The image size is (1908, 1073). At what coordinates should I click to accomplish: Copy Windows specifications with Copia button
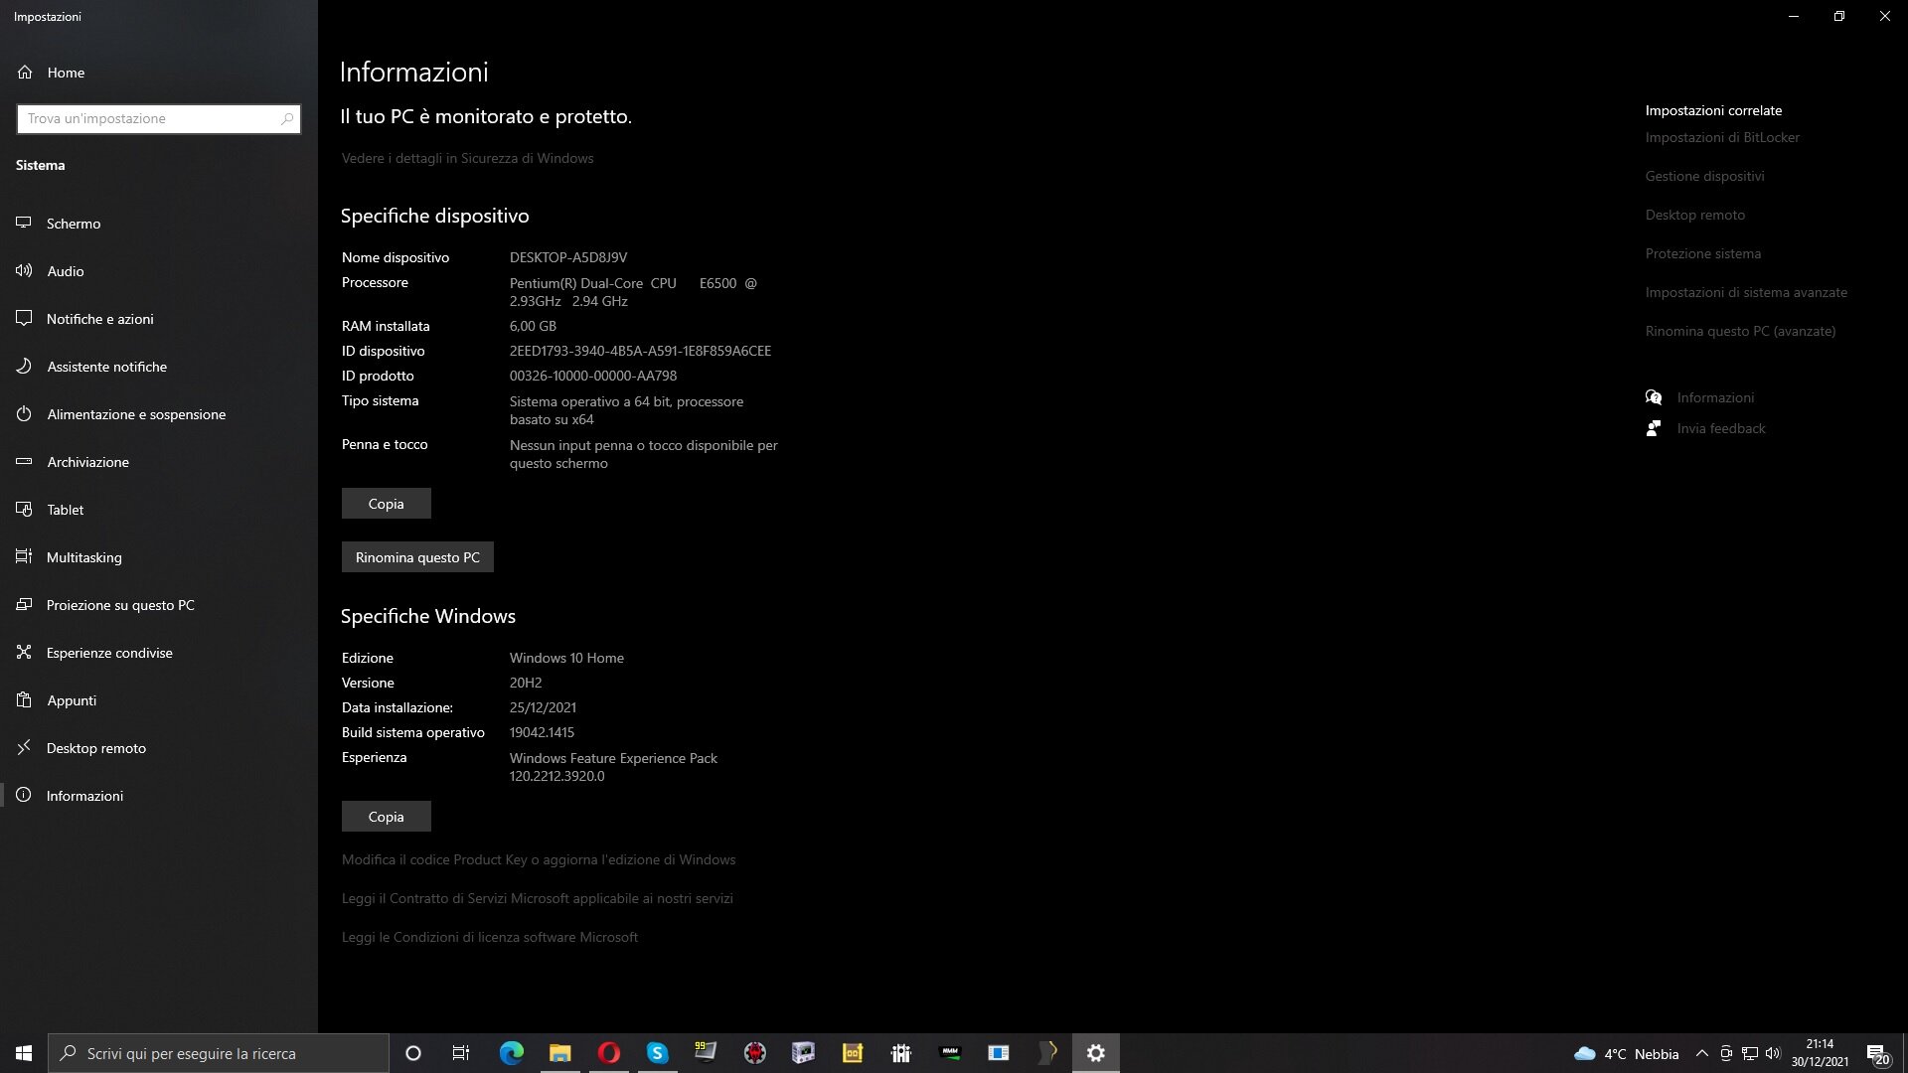coord(386,817)
